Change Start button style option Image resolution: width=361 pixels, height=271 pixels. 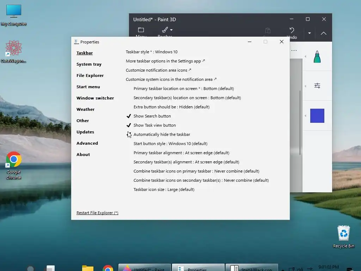click(x=170, y=144)
